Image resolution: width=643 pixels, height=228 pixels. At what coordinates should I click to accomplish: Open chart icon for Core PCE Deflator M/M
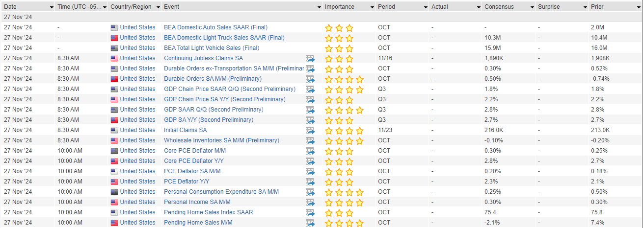(x=310, y=151)
